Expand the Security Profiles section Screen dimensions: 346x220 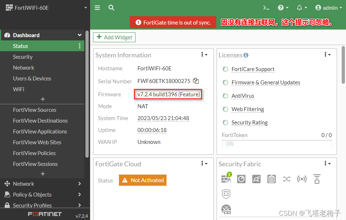click(x=42, y=205)
